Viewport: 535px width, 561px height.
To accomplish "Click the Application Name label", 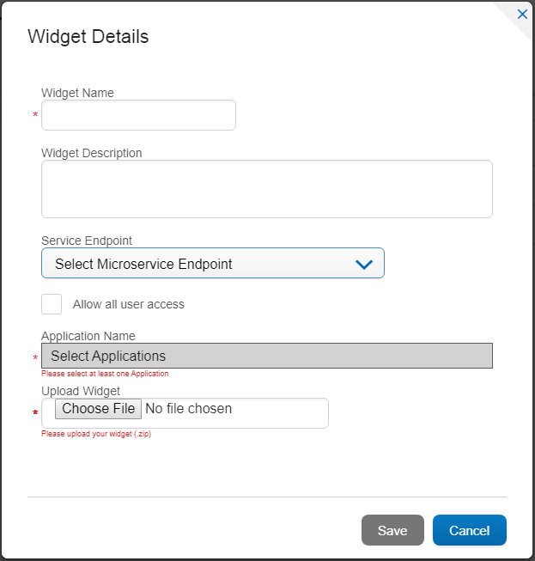I will point(88,336).
